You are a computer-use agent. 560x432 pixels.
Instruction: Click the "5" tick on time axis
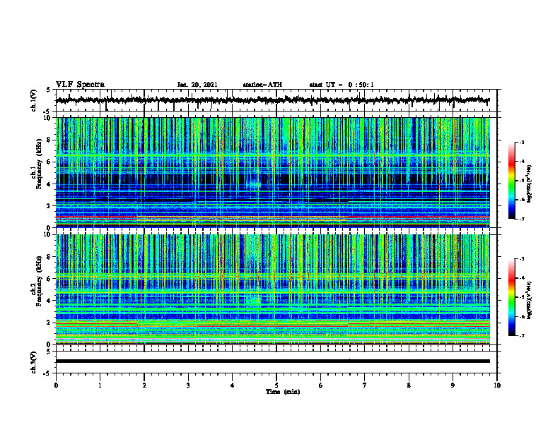276,385
